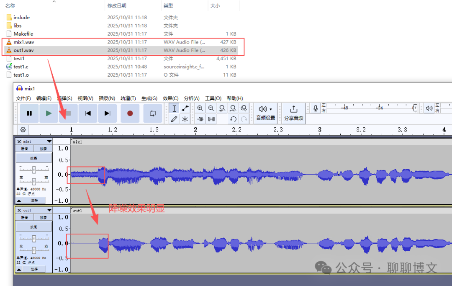Start playback with the green Play button
452x286 pixels.
click(49, 113)
